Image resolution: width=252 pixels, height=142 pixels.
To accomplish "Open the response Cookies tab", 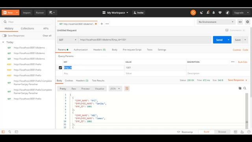I will [x=69, y=80].
